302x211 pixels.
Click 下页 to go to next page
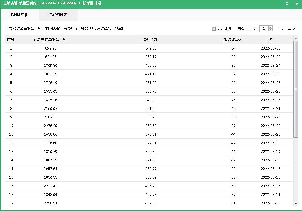[x=280, y=28]
